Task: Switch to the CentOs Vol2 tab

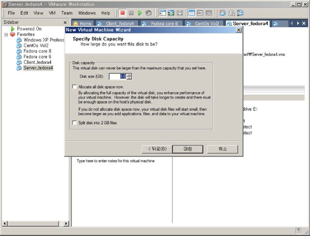Action: click(x=204, y=24)
